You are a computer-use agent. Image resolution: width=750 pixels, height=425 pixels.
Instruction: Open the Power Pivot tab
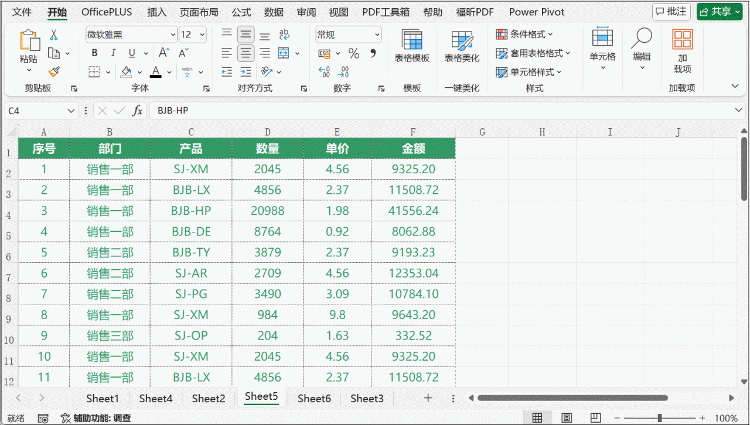(x=537, y=12)
